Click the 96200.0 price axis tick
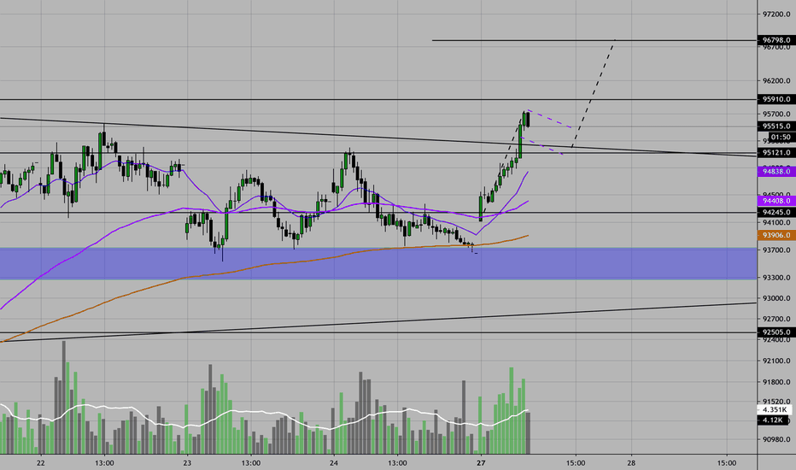 tap(776, 81)
